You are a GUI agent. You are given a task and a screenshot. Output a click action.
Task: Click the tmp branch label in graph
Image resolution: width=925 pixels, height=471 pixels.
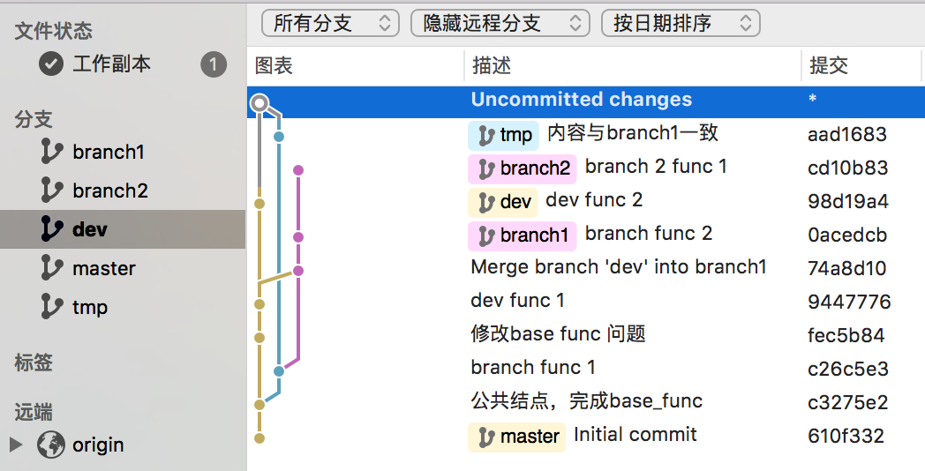coord(504,135)
